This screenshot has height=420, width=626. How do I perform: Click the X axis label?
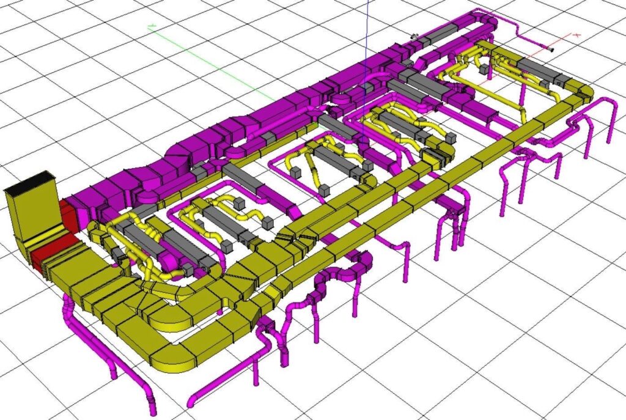576,36
